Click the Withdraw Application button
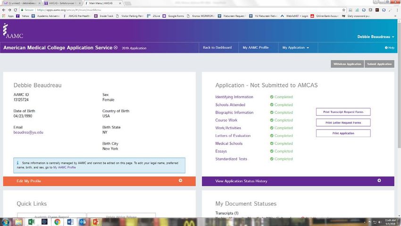 click(347, 64)
